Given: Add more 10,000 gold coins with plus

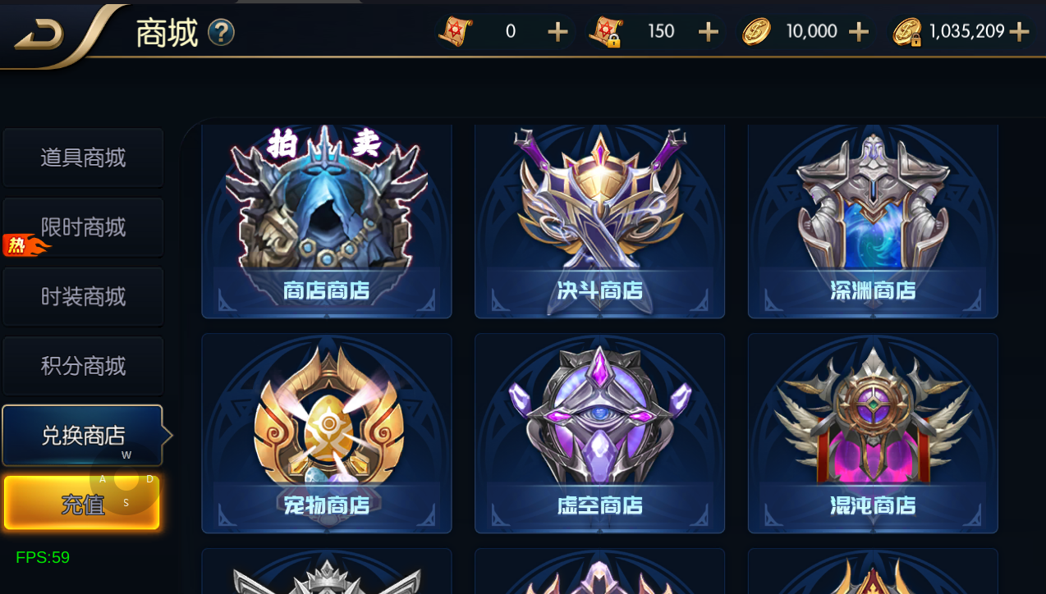Looking at the screenshot, I should (859, 32).
